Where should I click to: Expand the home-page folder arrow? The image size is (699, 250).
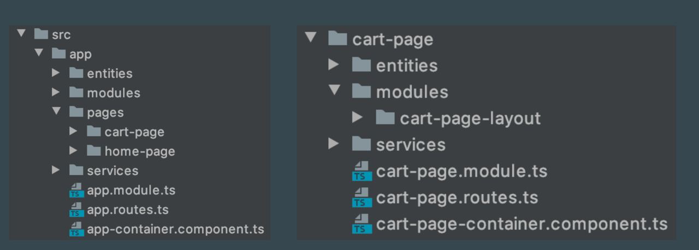73,150
